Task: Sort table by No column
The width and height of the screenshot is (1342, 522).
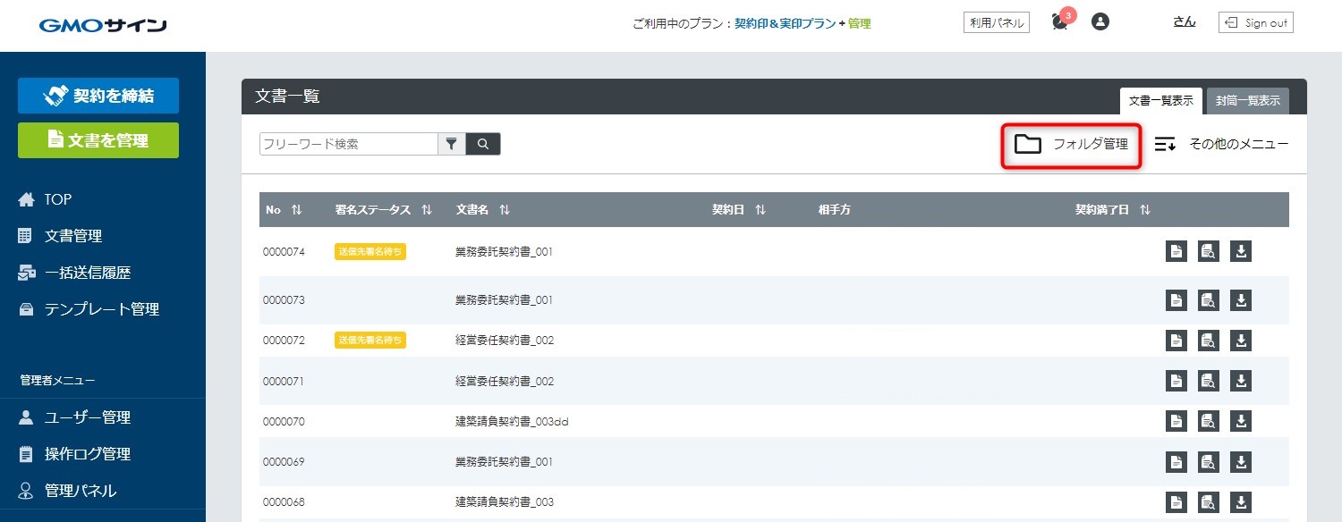Action: tap(296, 210)
